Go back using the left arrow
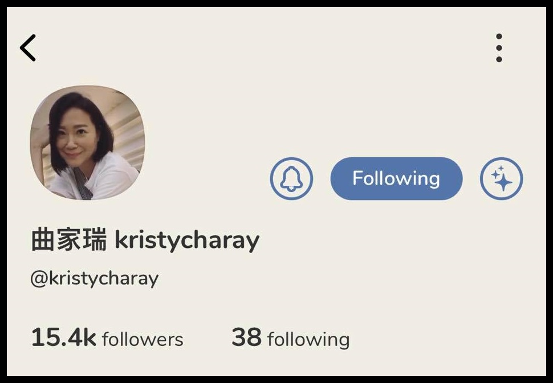This screenshot has height=383, width=553. [28, 48]
